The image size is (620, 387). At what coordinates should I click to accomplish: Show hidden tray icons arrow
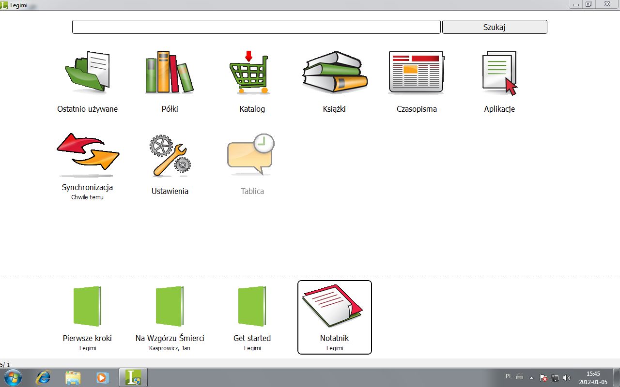[x=531, y=377]
